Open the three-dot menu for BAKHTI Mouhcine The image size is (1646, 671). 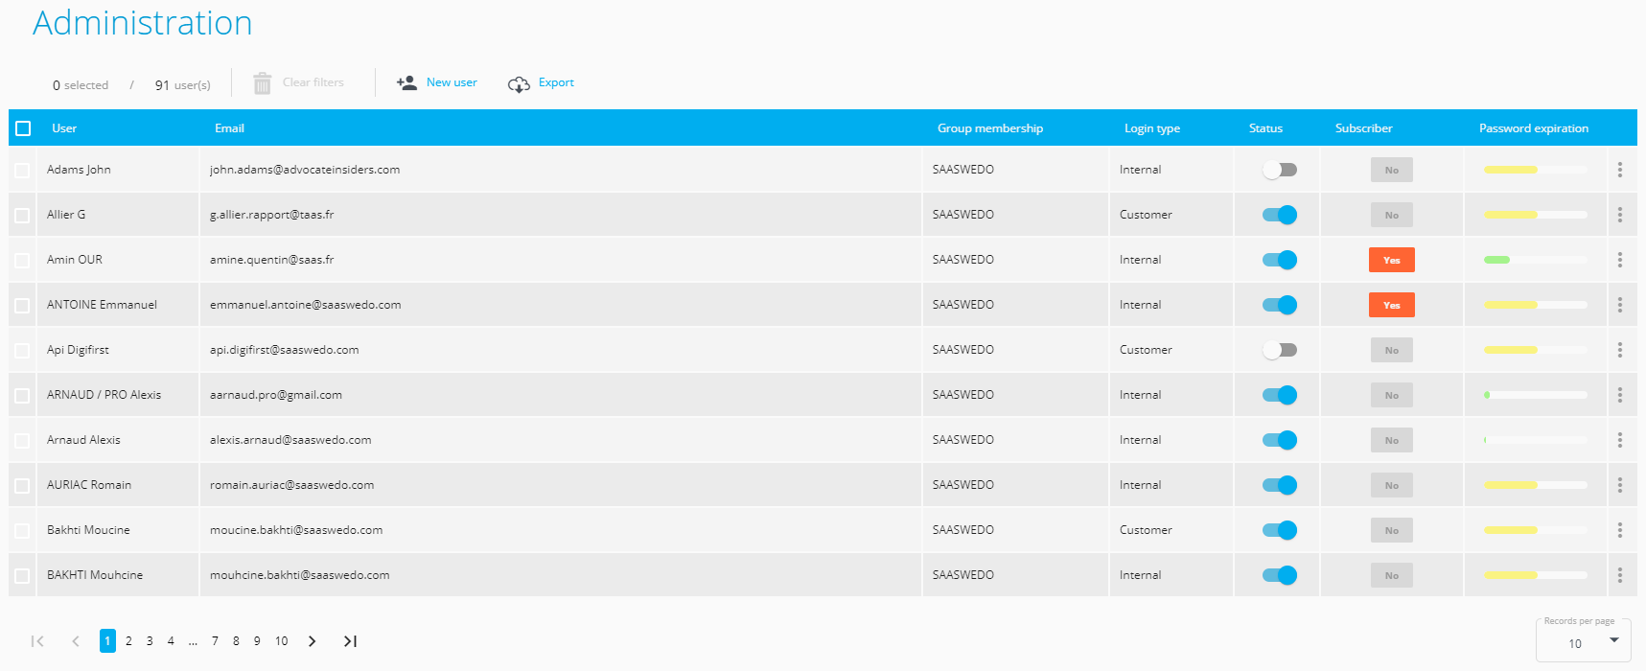pos(1619,575)
